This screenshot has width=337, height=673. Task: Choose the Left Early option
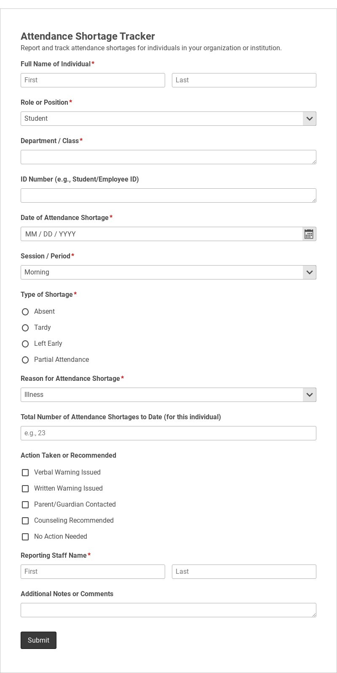(x=25, y=344)
